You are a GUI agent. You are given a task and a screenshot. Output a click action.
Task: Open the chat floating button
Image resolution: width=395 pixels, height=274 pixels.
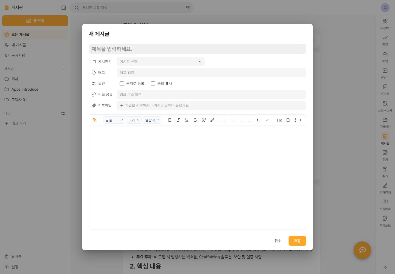coord(362,250)
